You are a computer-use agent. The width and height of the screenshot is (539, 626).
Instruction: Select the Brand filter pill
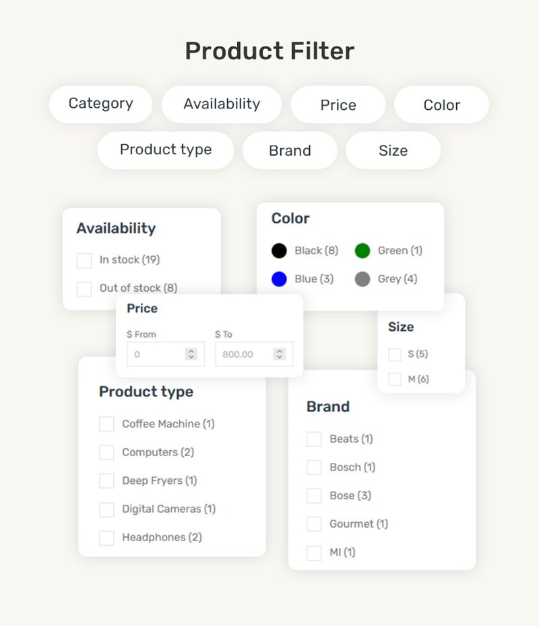[x=290, y=150]
